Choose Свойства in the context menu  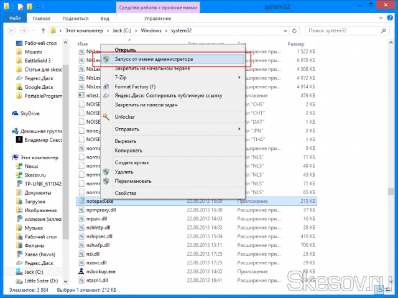point(125,193)
